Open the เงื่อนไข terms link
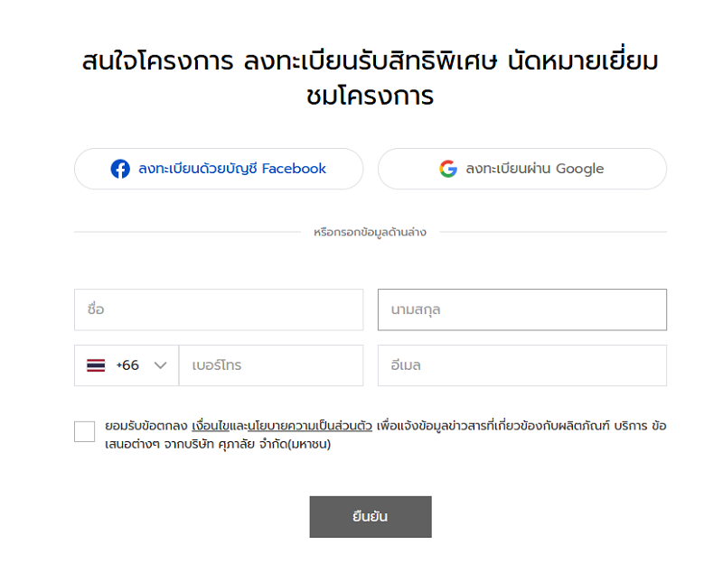Screen dimensions: 723x563 pyautogui.click(x=211, y=426)
